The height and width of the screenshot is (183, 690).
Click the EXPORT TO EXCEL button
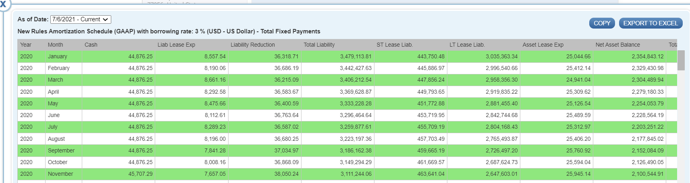[651, 23]
